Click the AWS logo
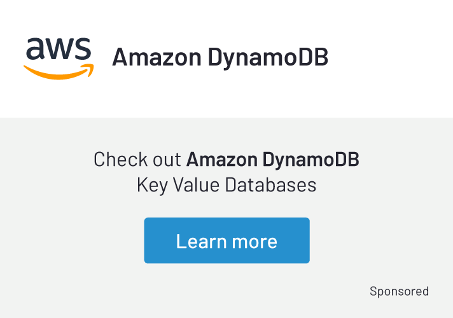 click(59, 58)
